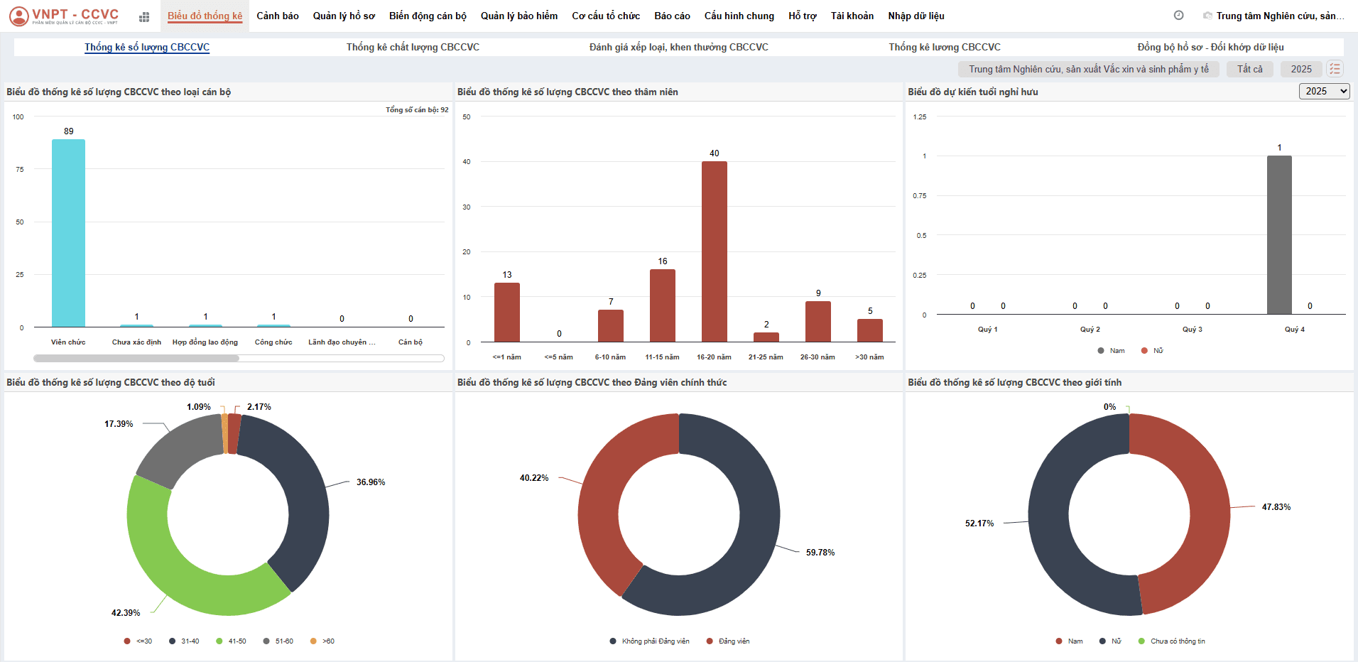
Task: Click the 'Thống kê lương CBCCVC' link
Action: [x=944, y=47]
